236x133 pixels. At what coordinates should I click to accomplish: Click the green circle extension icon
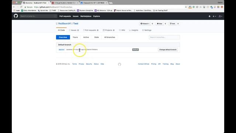[x=194, y=7]
